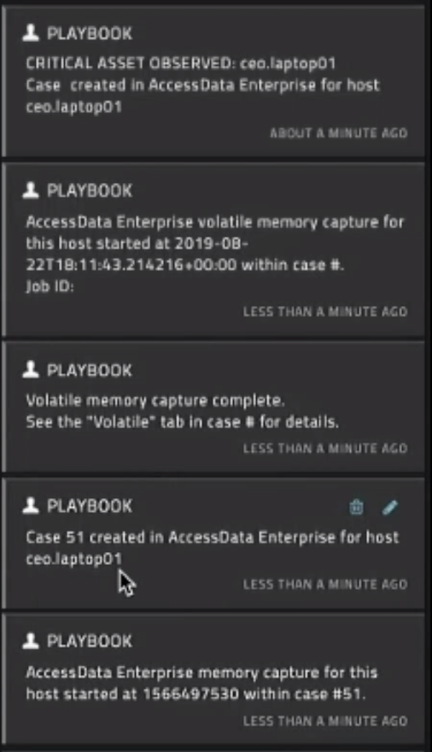Click the user icon on the volatile capture started note
Screen dimensions: 432x752
pyautogui.click(x=31, y=191)
